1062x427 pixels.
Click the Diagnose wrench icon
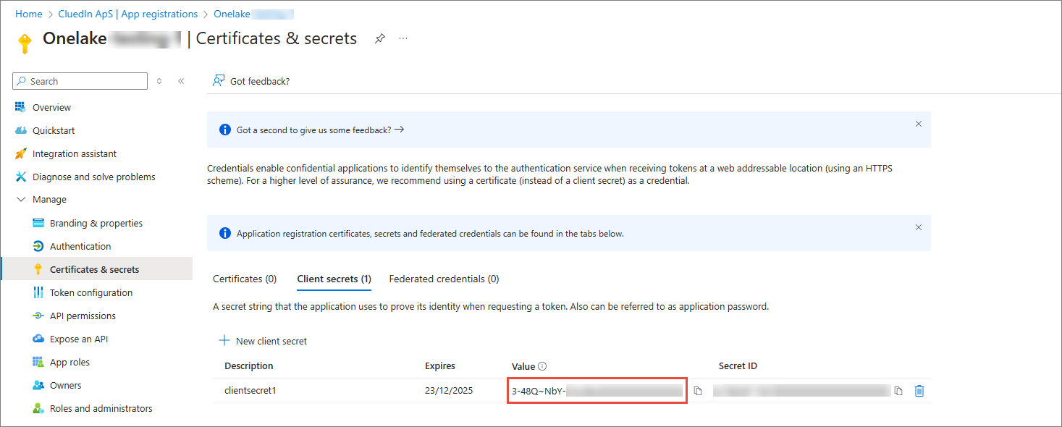[20, 177]
